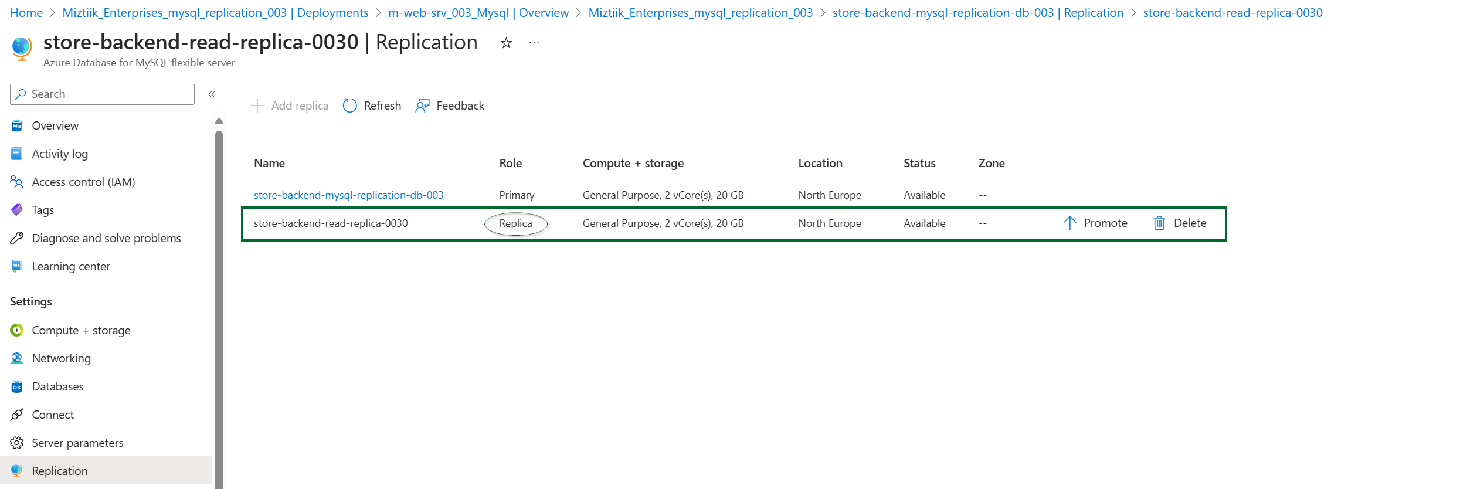This screenshot has height=489, width=1460.
Task: Open store-backend-read-replica-0030 breadcrumb
Action: pos(1232,13)
